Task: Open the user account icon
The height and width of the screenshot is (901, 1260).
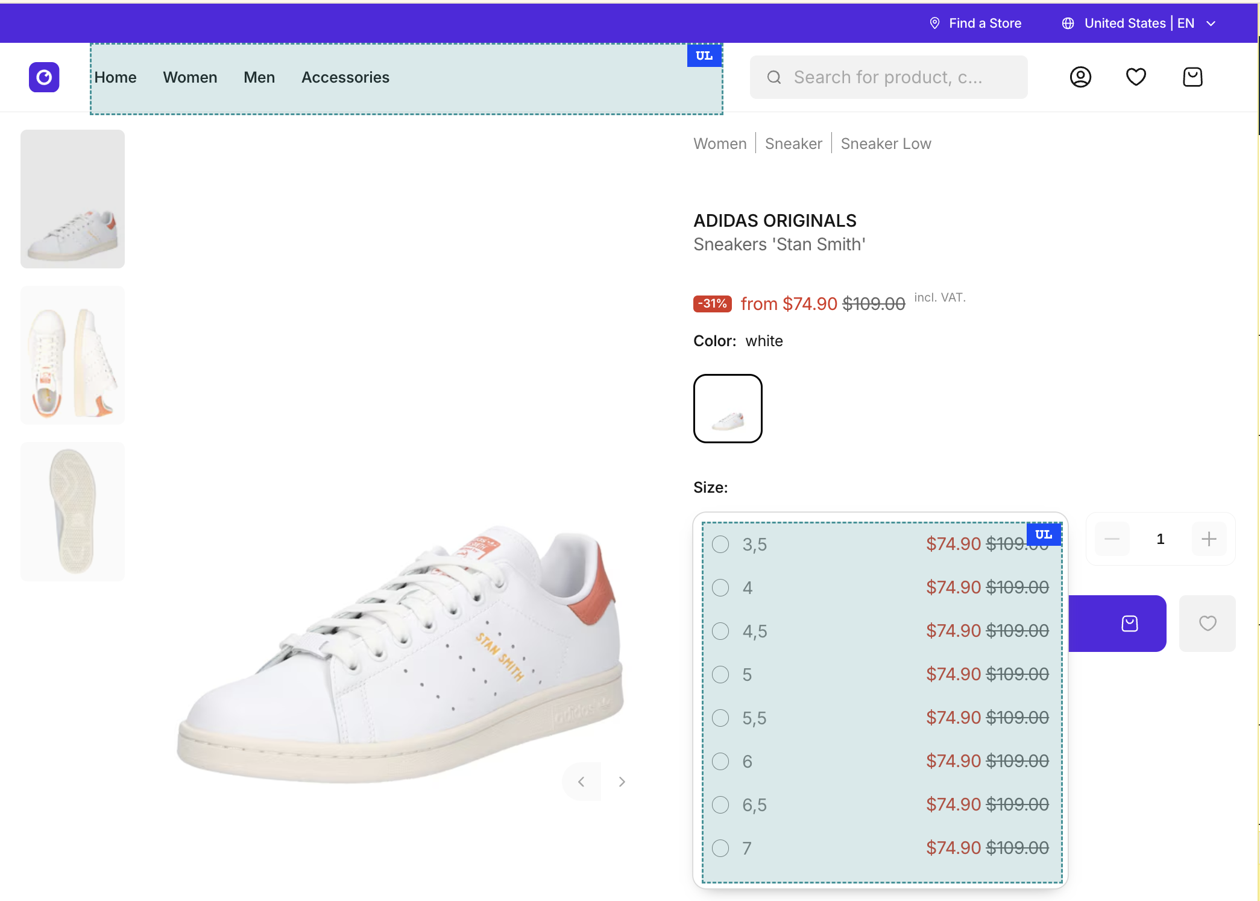Action: [x=1080, y=77]
